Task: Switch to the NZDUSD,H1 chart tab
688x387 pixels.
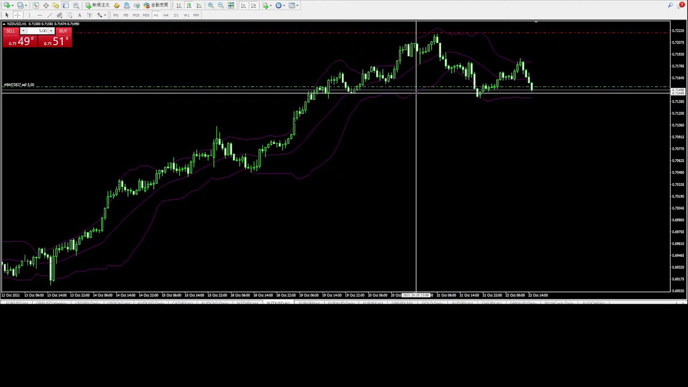Action: [278, 303]
